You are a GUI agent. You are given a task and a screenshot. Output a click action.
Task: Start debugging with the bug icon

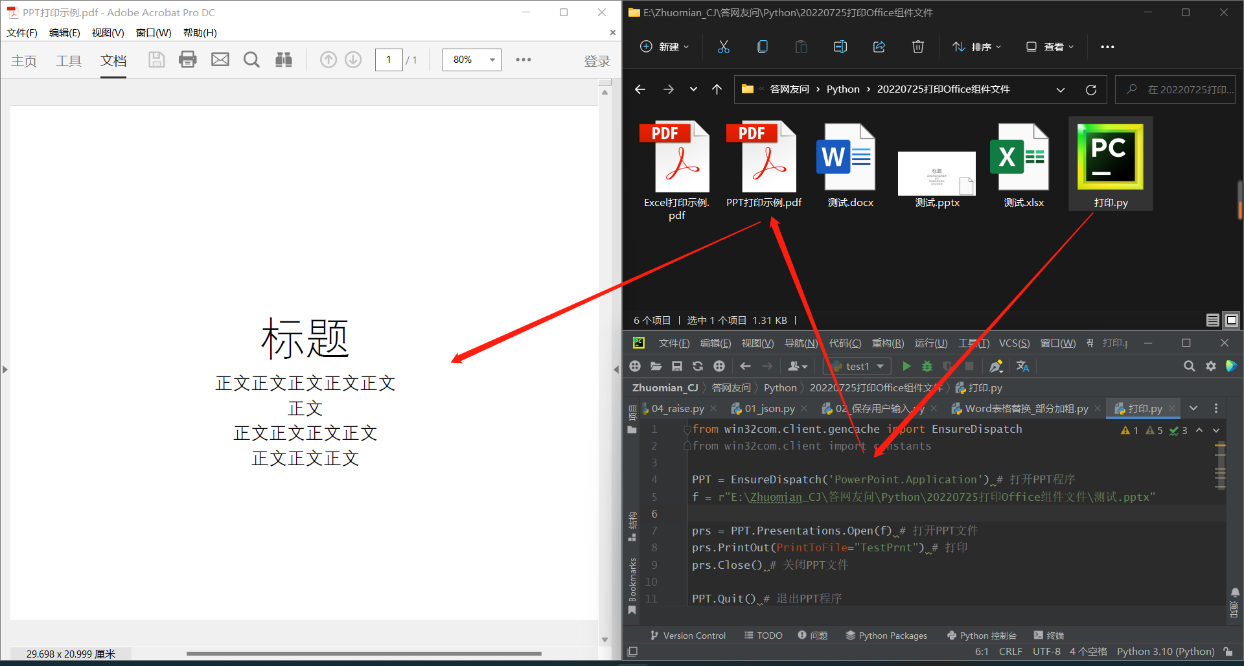[x=927, y=366]
